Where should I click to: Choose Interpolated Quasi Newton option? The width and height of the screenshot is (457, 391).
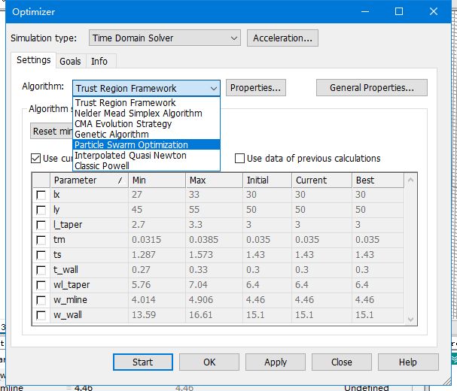pos(146,155)
